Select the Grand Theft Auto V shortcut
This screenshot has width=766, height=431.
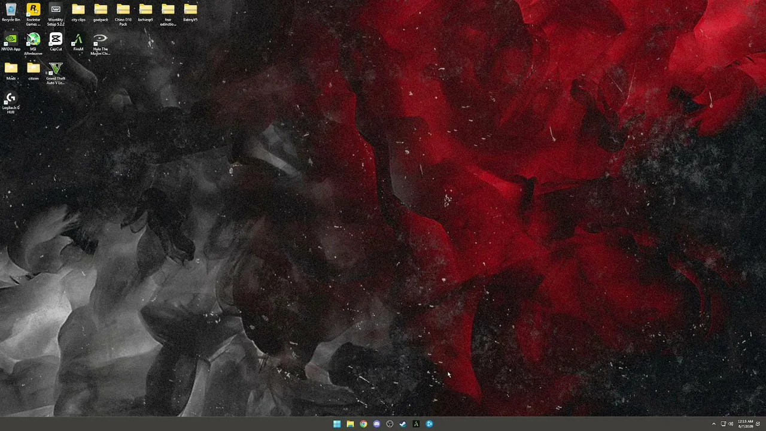click(56, 74)
